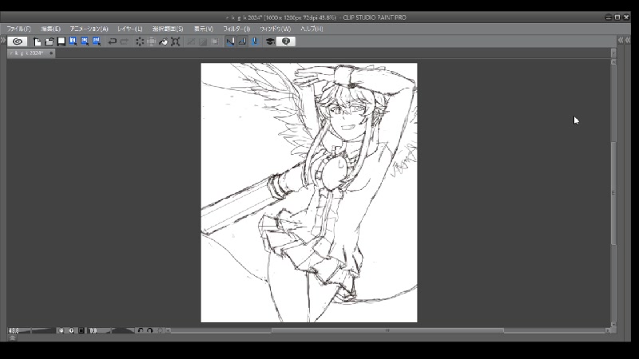Click the Scale/Rotate transform icon
Viewport: 639px width, 359px height.
(175, 41)
